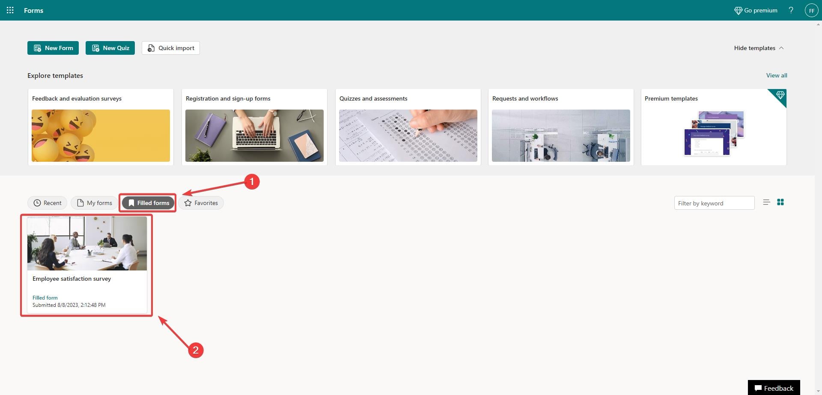Click the New Form button
The height and width of the screenshot is (395, 822).
point(53,48)
